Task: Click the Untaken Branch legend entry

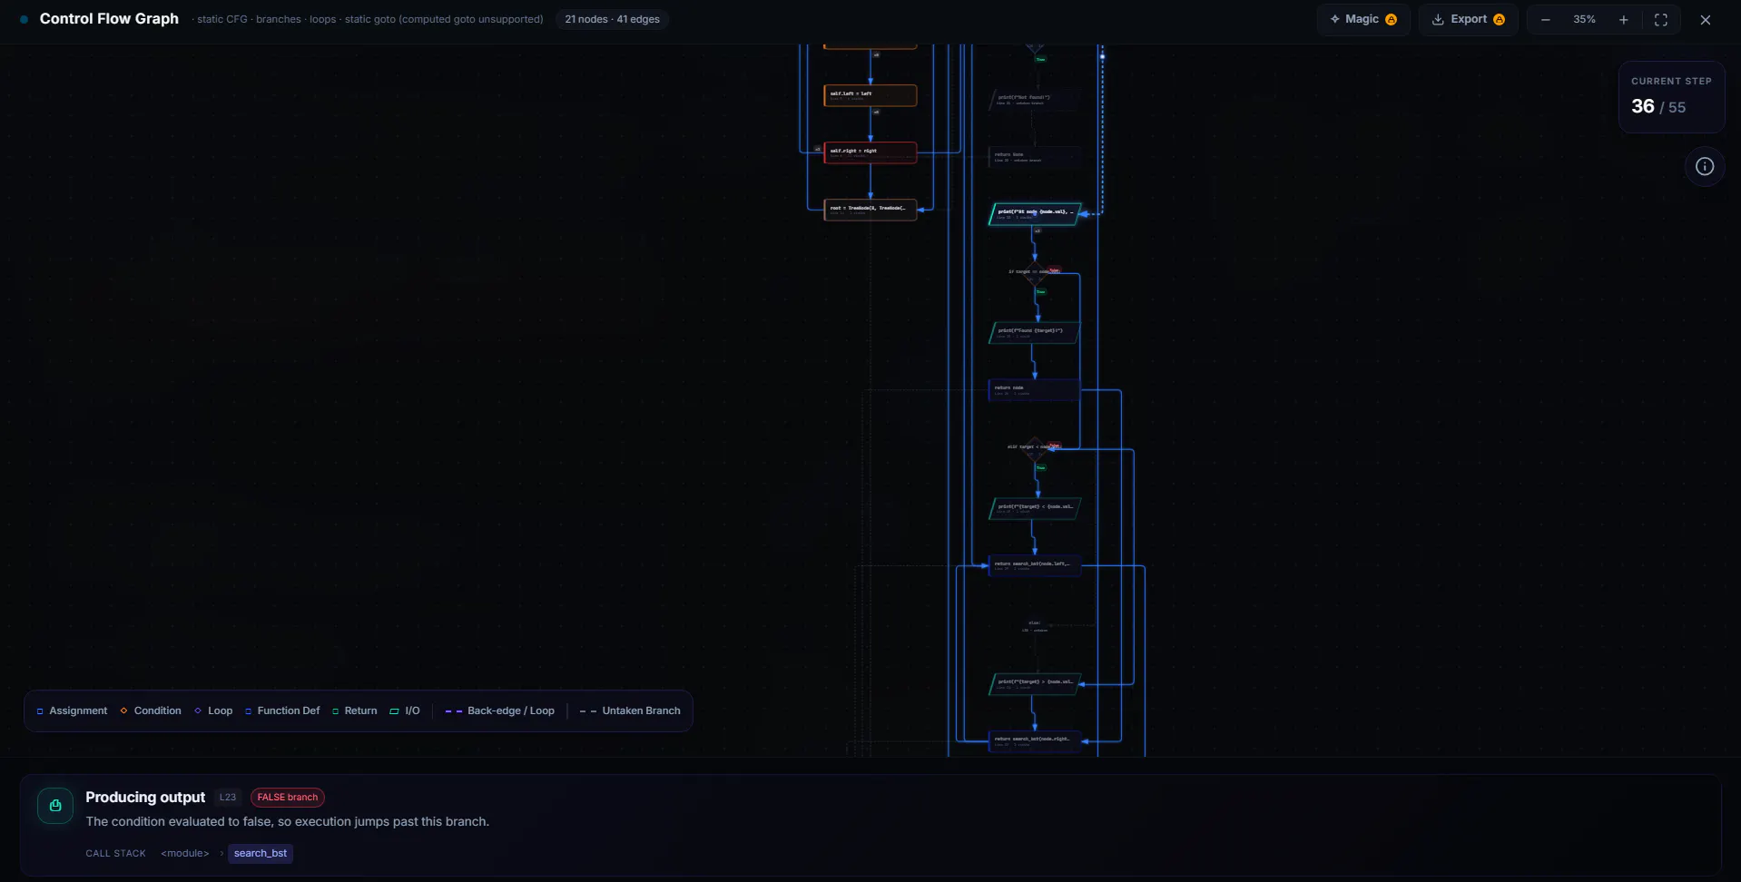Action: point(630,711)
